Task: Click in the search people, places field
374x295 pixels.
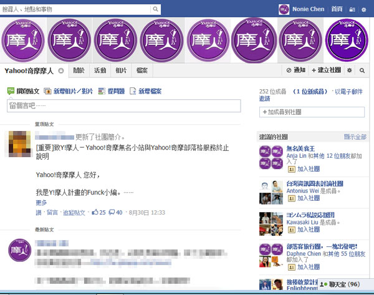Action: tap(75, 9)
